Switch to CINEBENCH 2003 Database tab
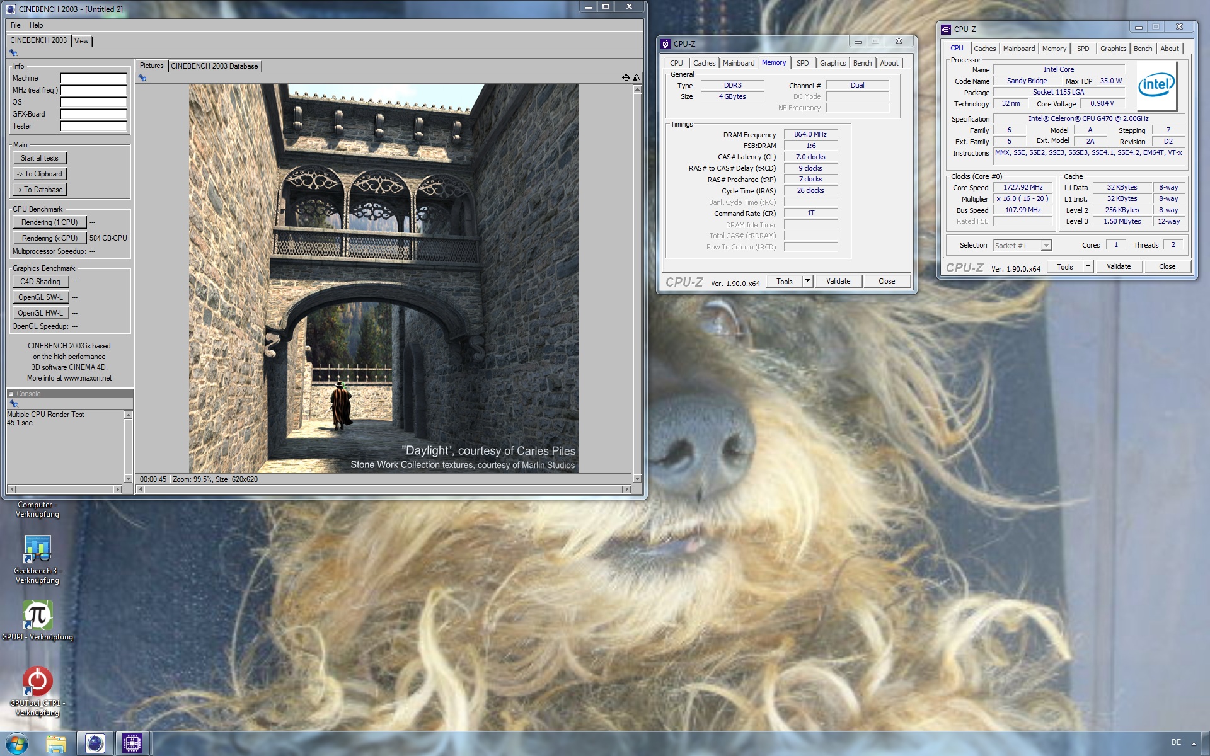 [x=214, y=66]
